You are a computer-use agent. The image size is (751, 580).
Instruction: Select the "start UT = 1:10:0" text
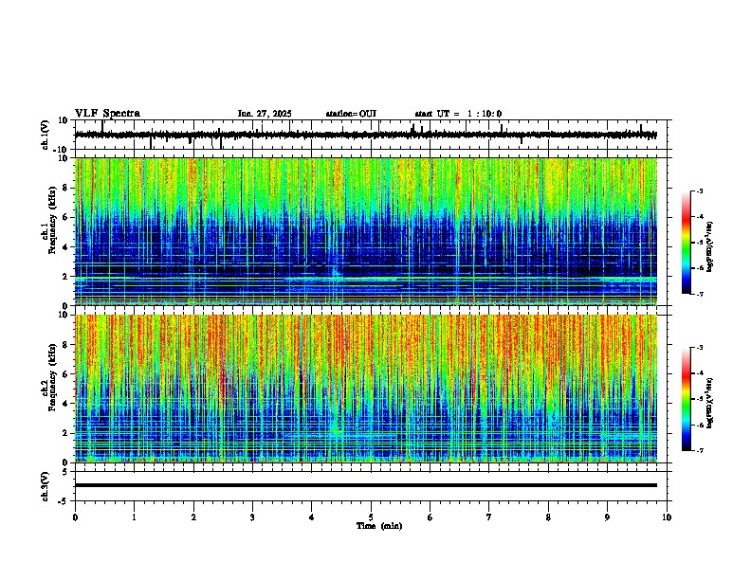pos(458,114)
